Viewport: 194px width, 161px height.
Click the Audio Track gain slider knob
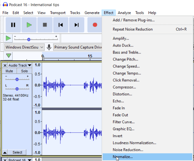(x=17, y=79)
